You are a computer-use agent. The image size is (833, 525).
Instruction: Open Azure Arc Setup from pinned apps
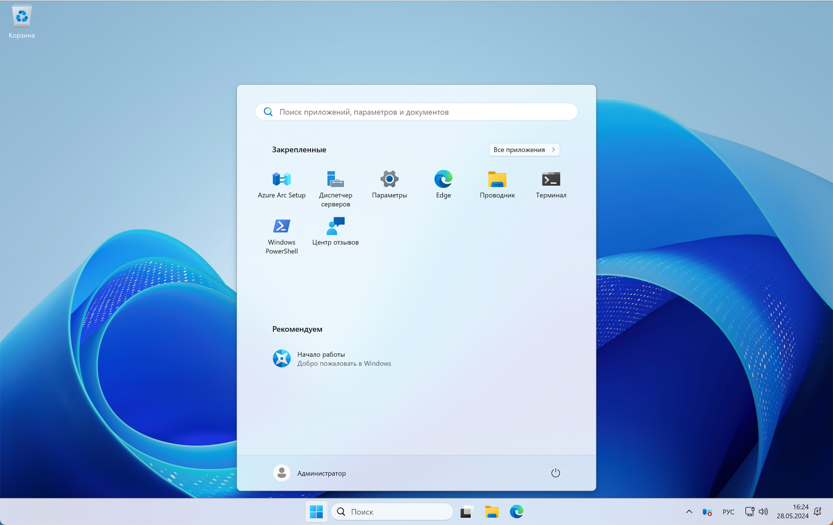(x=282, y=185)
